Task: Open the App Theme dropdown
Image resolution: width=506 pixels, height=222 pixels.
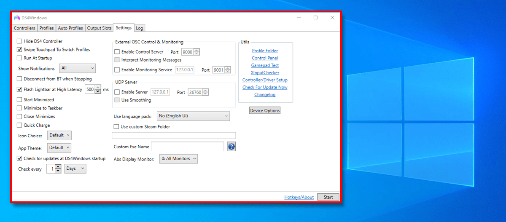Action: [59, 148]
